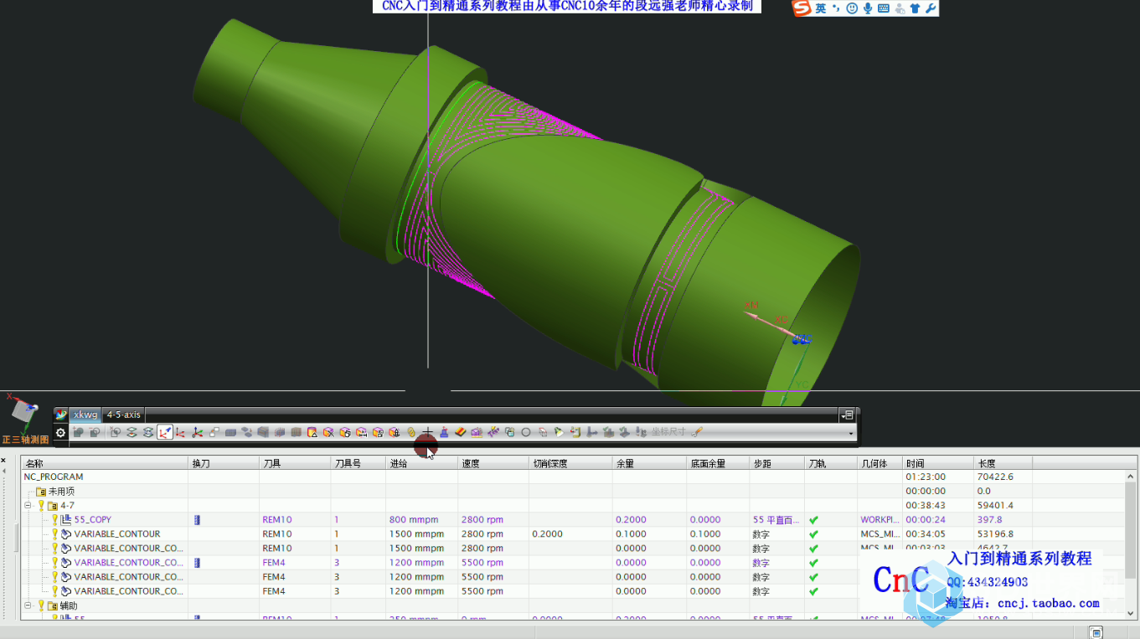This screenshot has width=1140, height=639.
Task: Toggle the Sogou 英 language mode
Action: tap(821, 8)
